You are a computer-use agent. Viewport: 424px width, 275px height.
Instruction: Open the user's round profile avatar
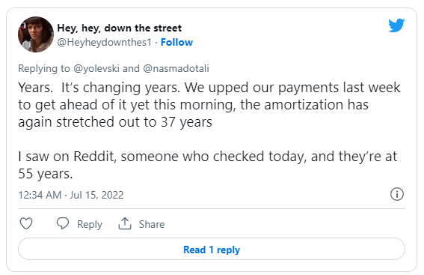coord(36,34)
